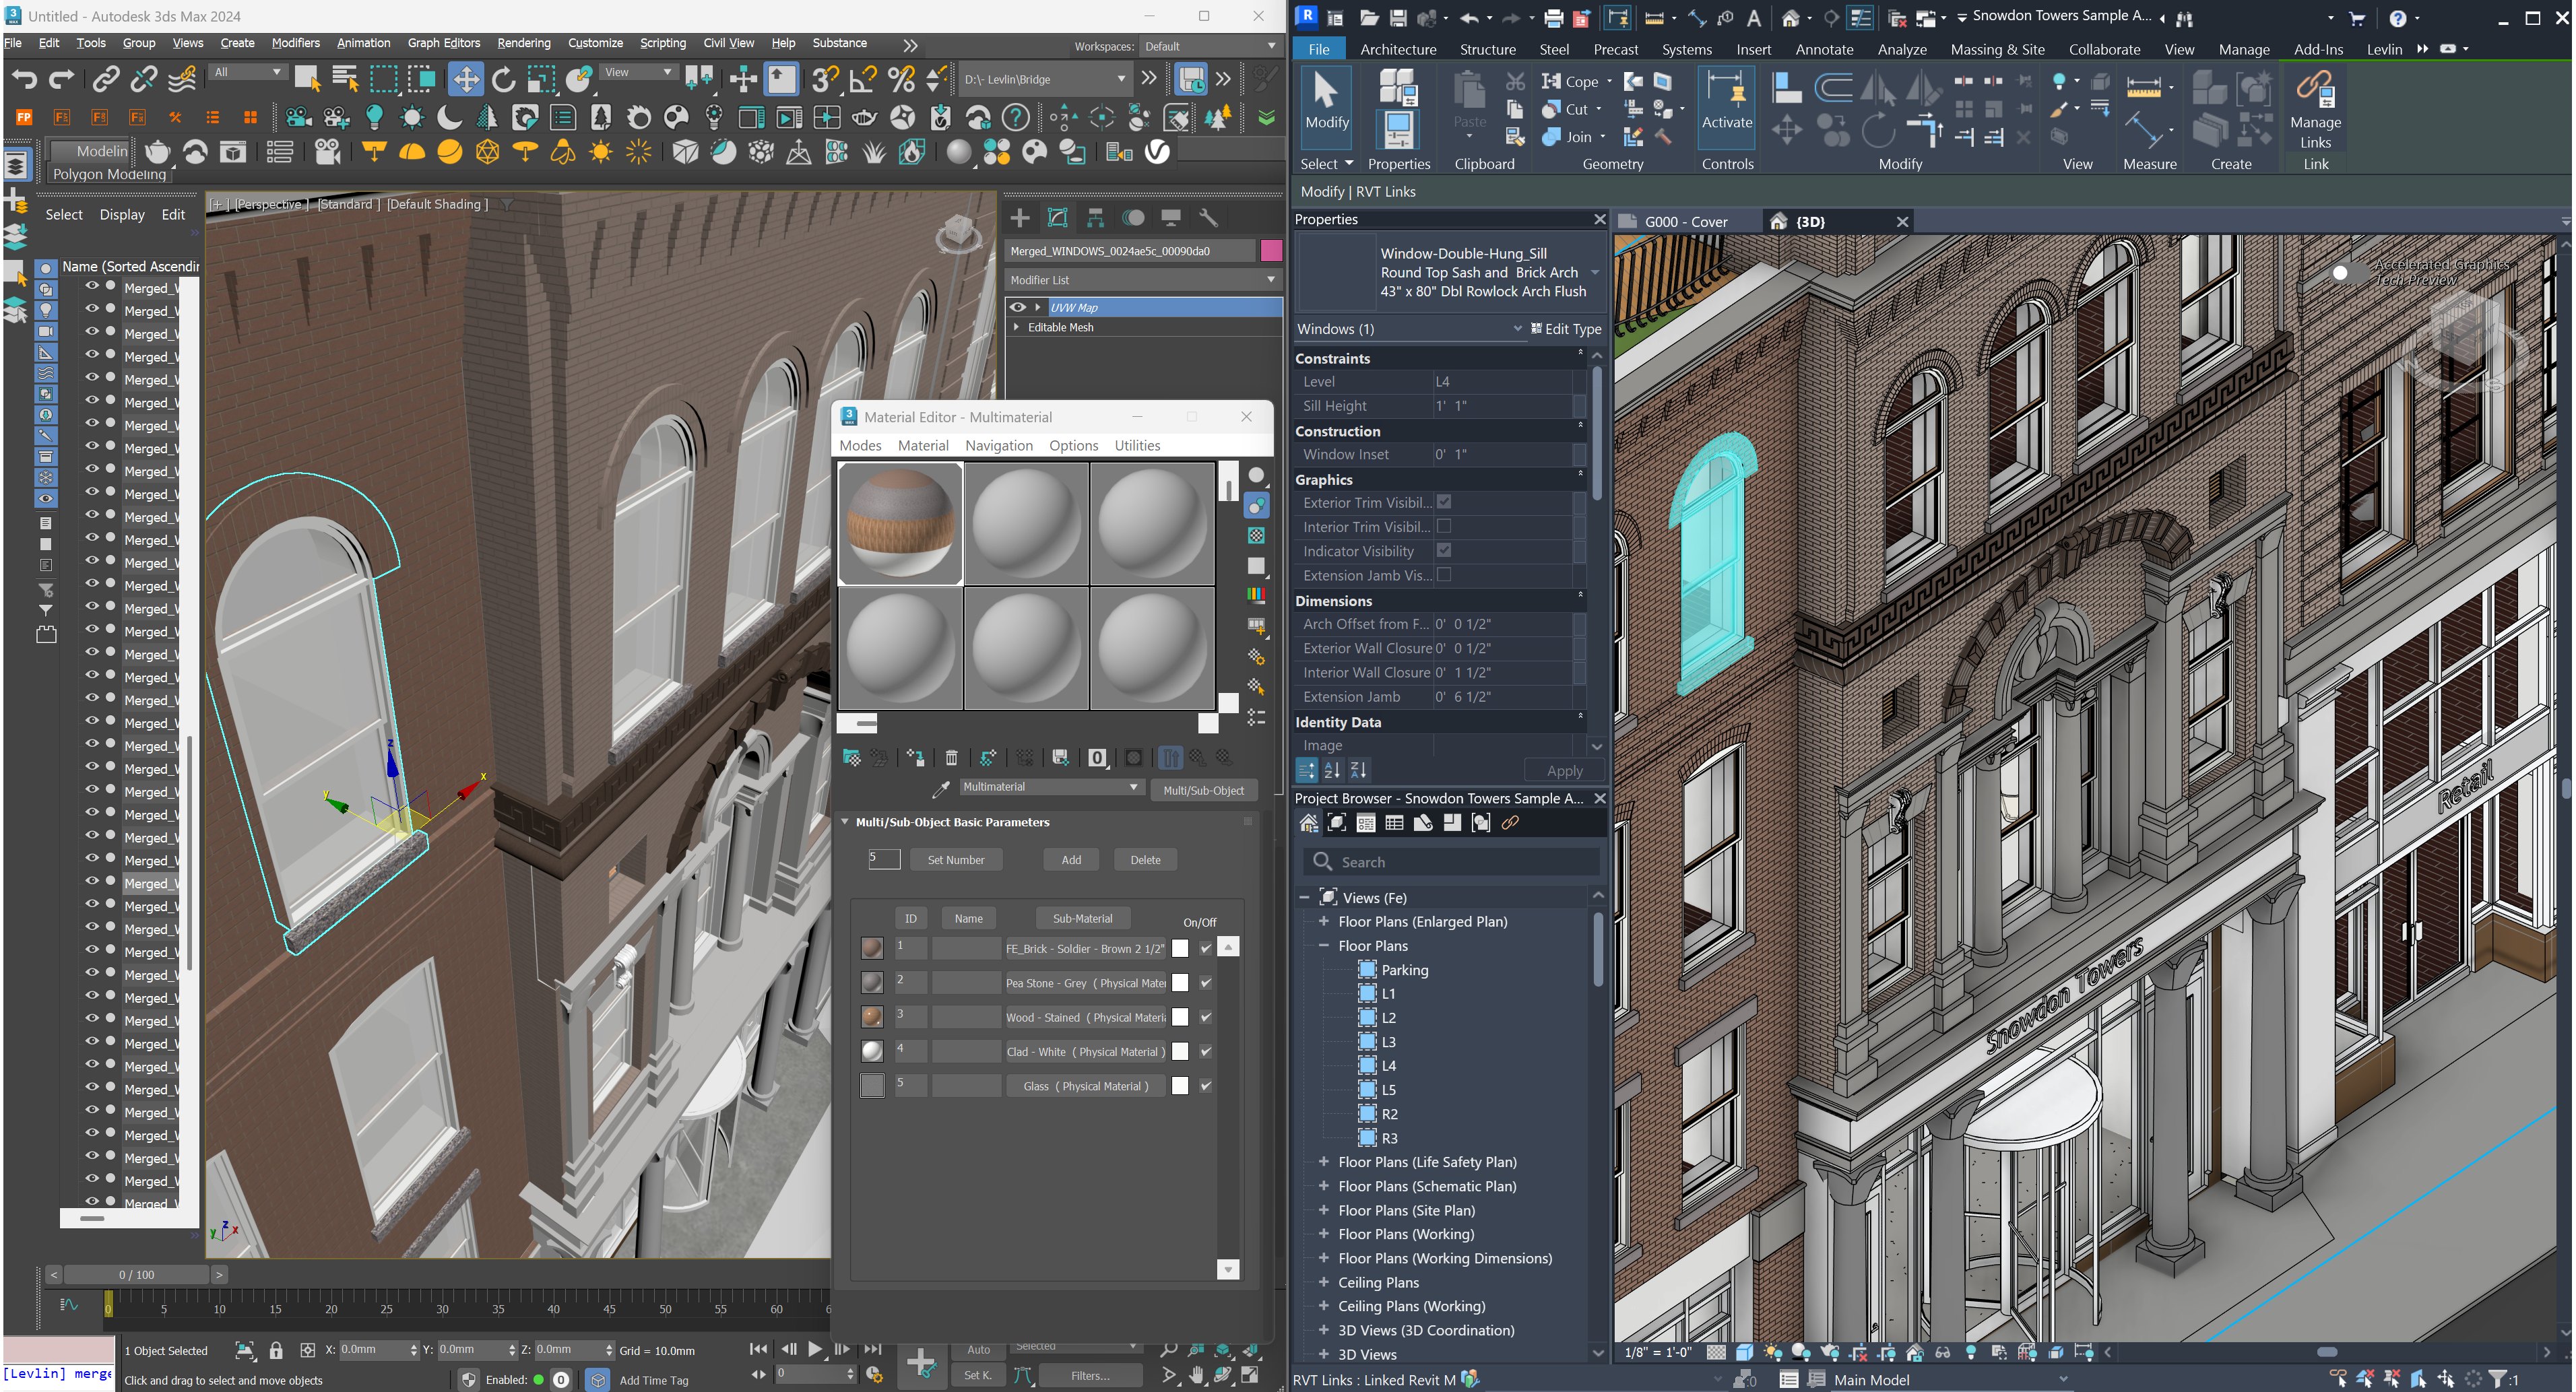Open the Architecture ribbon tab in Revit
This screenshot has height=1392, width=2576.
pos(1398,49)
